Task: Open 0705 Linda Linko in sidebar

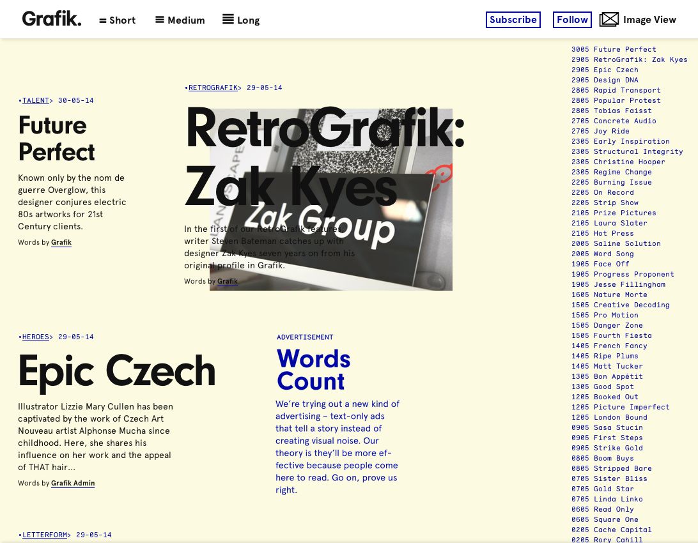Action: pos(607,500)
